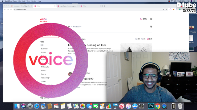197x110 pixels.
Task: Open FaceTime from the Dock
Action: (x=96, y=106)
